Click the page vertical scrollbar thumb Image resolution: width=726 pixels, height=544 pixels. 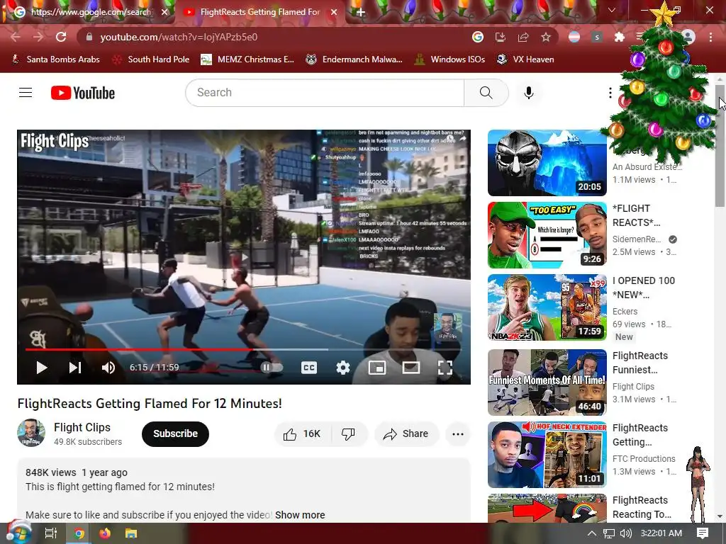point(720,146)
